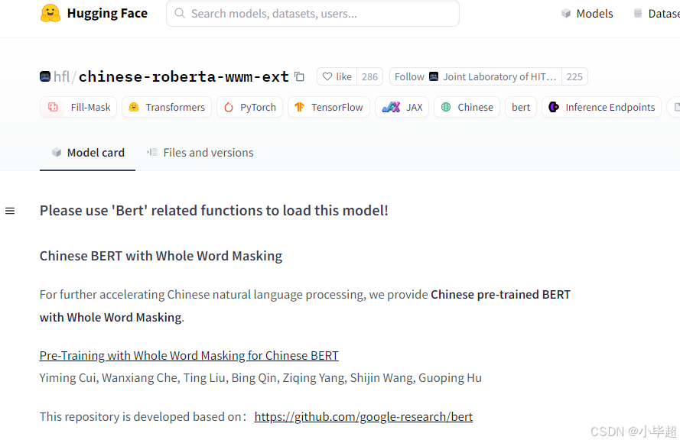
Task: Select the PyTorch tag
Action: coord(250,107)
